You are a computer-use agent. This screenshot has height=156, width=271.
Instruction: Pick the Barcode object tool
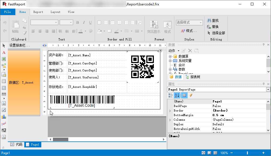[4, 94]
